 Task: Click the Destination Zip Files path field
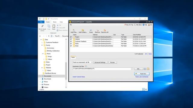coord(102,69)
